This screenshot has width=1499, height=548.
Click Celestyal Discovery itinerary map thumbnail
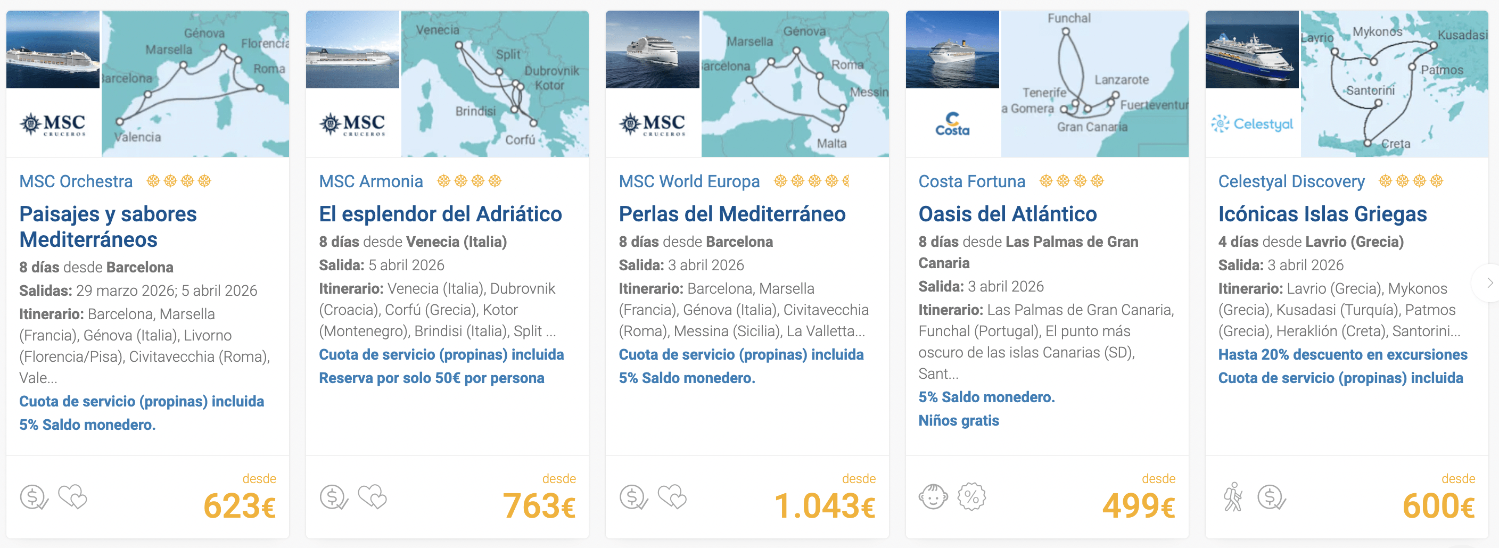point(1394,84)
